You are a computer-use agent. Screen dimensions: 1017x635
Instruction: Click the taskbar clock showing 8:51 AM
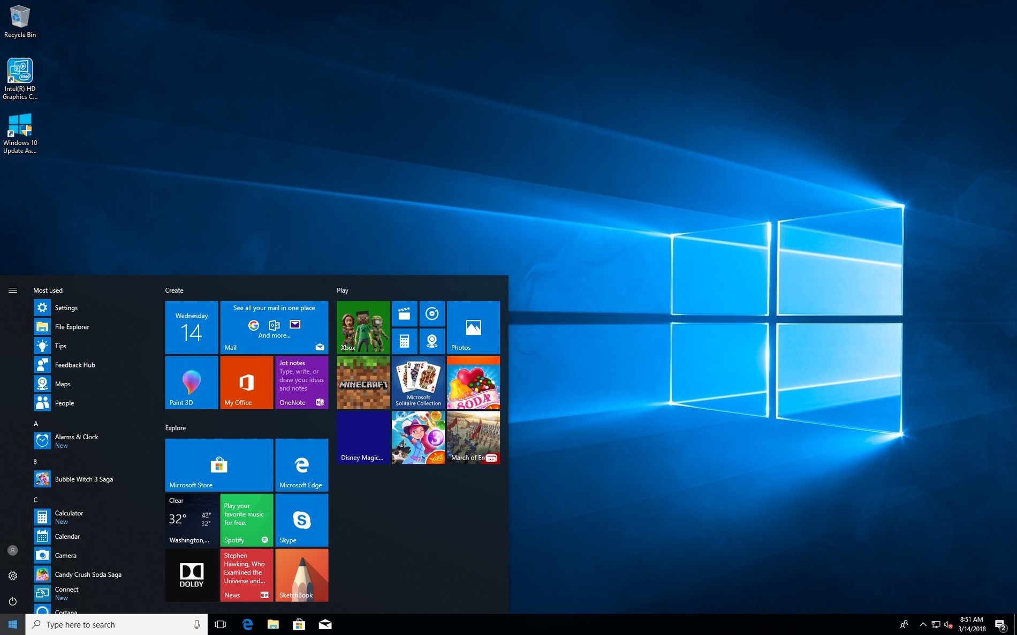click(x=972, y=624)
